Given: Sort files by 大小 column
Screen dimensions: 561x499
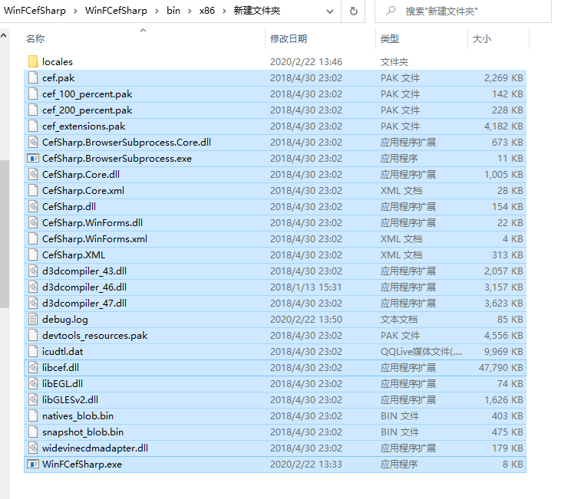Looking at the screenshot, I should click(482, 38).
